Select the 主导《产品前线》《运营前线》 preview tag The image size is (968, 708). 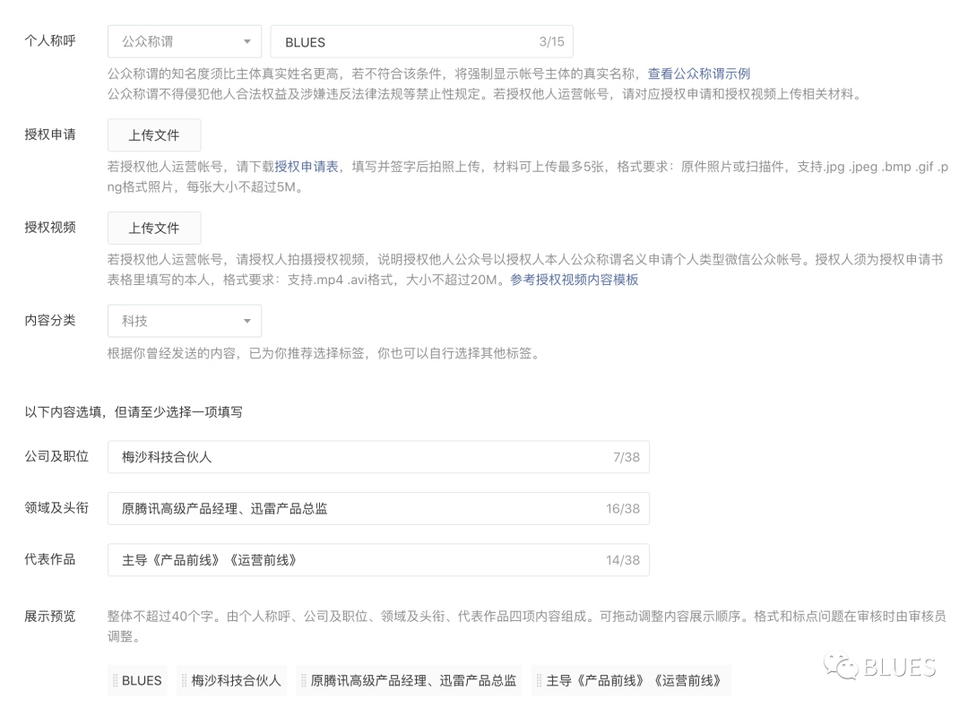(x=635, y=681)
